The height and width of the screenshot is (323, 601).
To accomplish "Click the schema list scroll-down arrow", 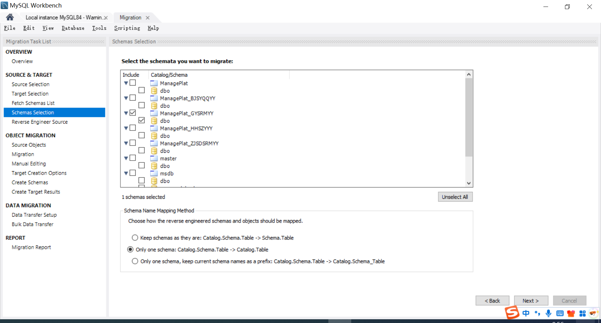I will (x=469, y=183).
